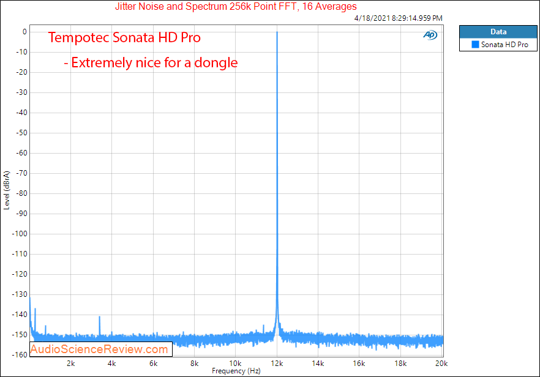Click the 12k frequency tick label

[277, 363]
